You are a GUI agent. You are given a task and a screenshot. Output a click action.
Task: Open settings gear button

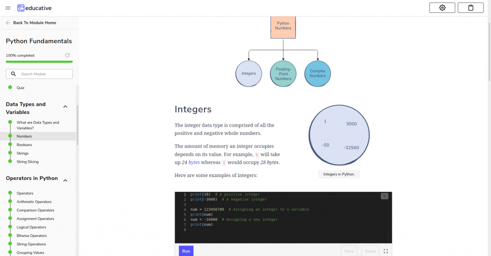(442, 8)
